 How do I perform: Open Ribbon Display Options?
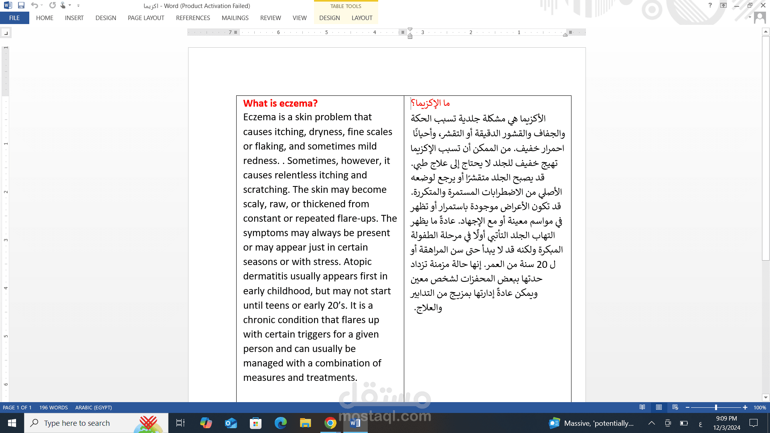(723, 6)
